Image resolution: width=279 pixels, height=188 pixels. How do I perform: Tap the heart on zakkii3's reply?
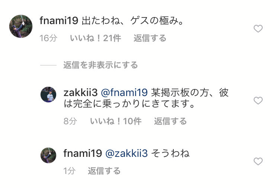258,100
